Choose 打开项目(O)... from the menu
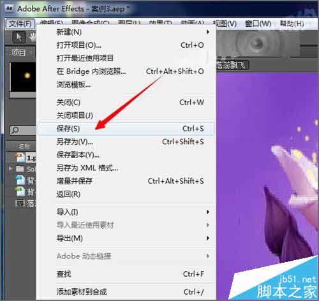319x301 pixels. tap(126, 45)
